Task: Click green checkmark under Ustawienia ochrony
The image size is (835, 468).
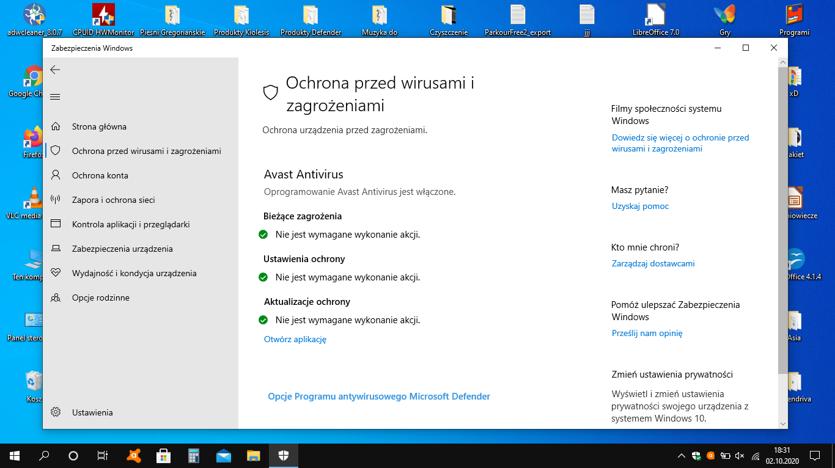Action: pos(263,277)
